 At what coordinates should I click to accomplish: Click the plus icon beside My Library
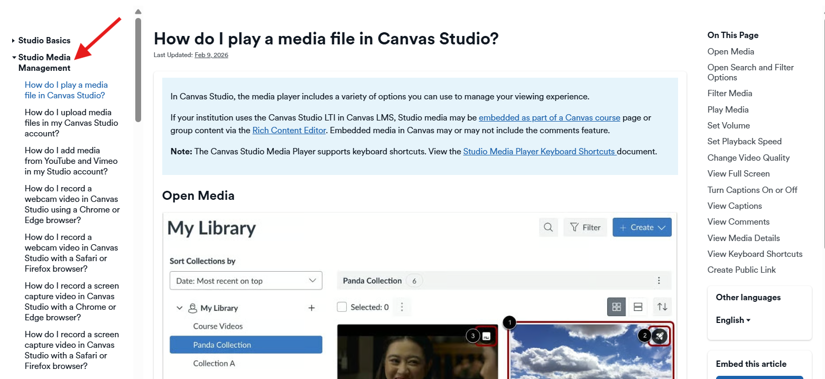click(x=311, y=308)
